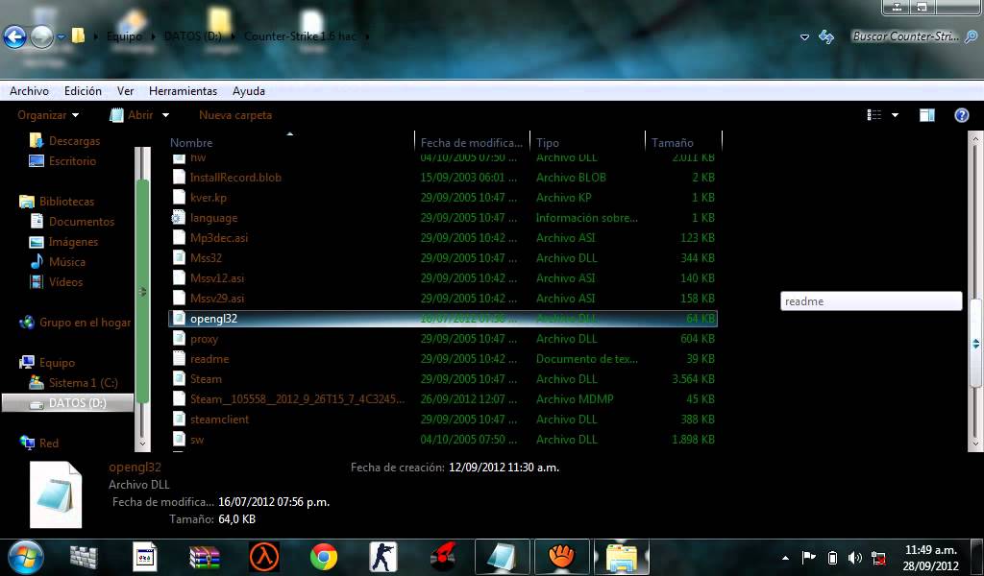
Task: Open Google Chrome from the taskbar
Action: click(324, 557)
